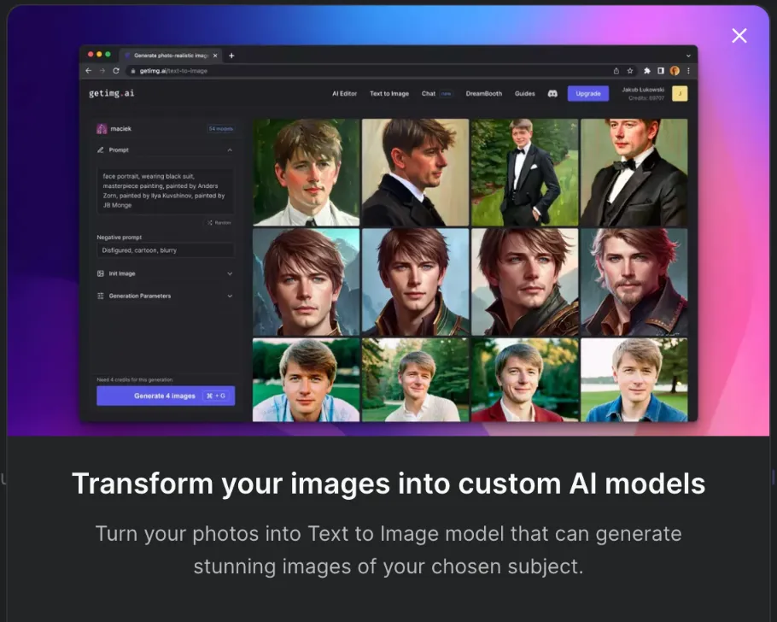The height and width of the screenshot is (622, 777).
Task: Open the Discord icon link in navbar
Action: 552,94
